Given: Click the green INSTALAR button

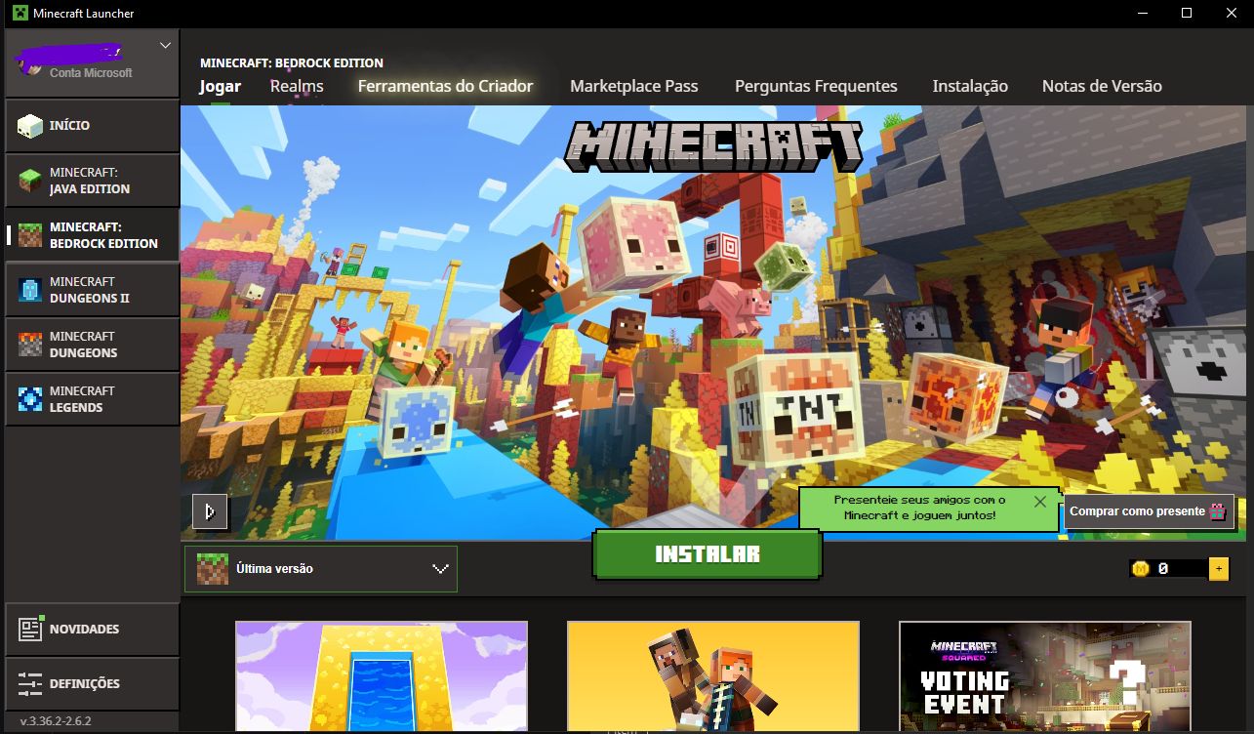Looking at the screenshot, I should click(x=708, y=553).
